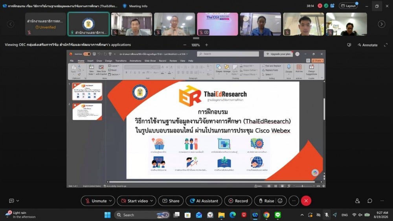Switch ENG input language in tray

pos(345,215)
